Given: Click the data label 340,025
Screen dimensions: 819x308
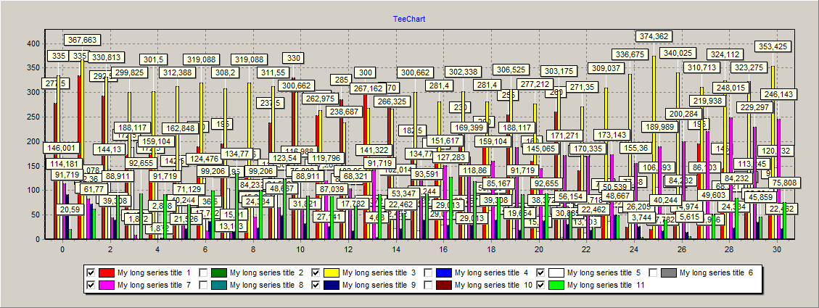Looking at the screenshot, I should [678, 53].
